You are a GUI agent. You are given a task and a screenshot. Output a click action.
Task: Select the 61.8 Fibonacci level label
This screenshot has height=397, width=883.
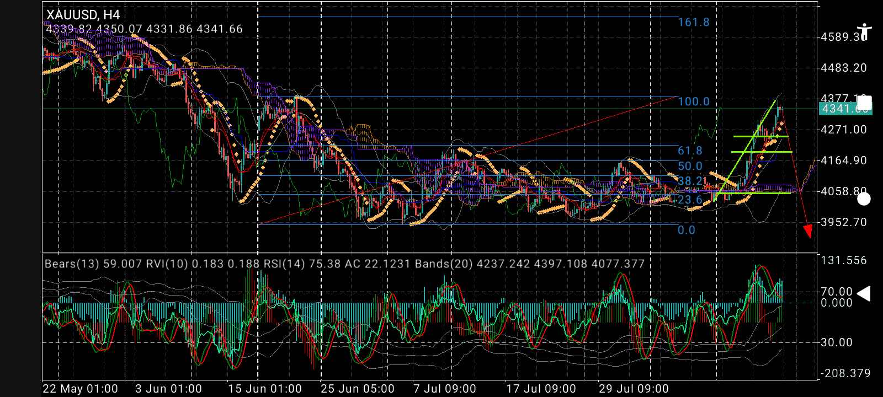point(690,151)
